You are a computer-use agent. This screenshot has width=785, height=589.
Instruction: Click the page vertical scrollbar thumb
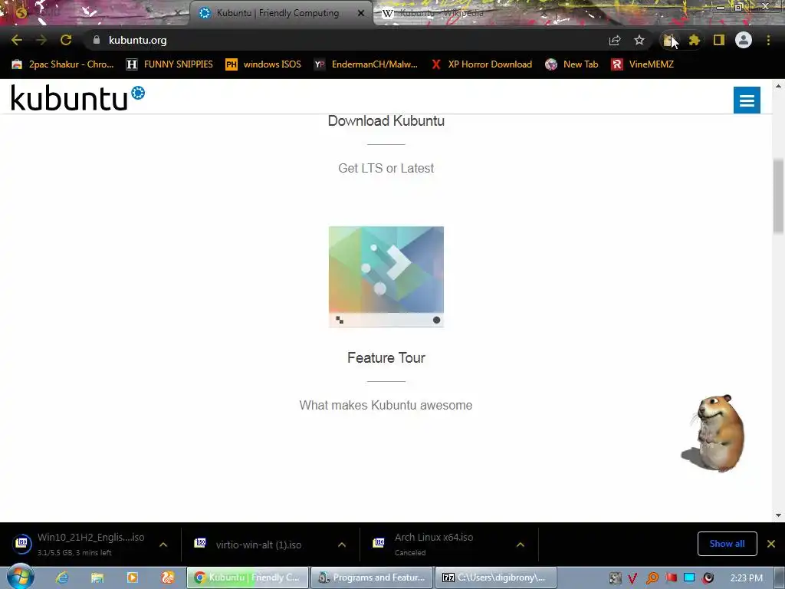tap(779, 194)
